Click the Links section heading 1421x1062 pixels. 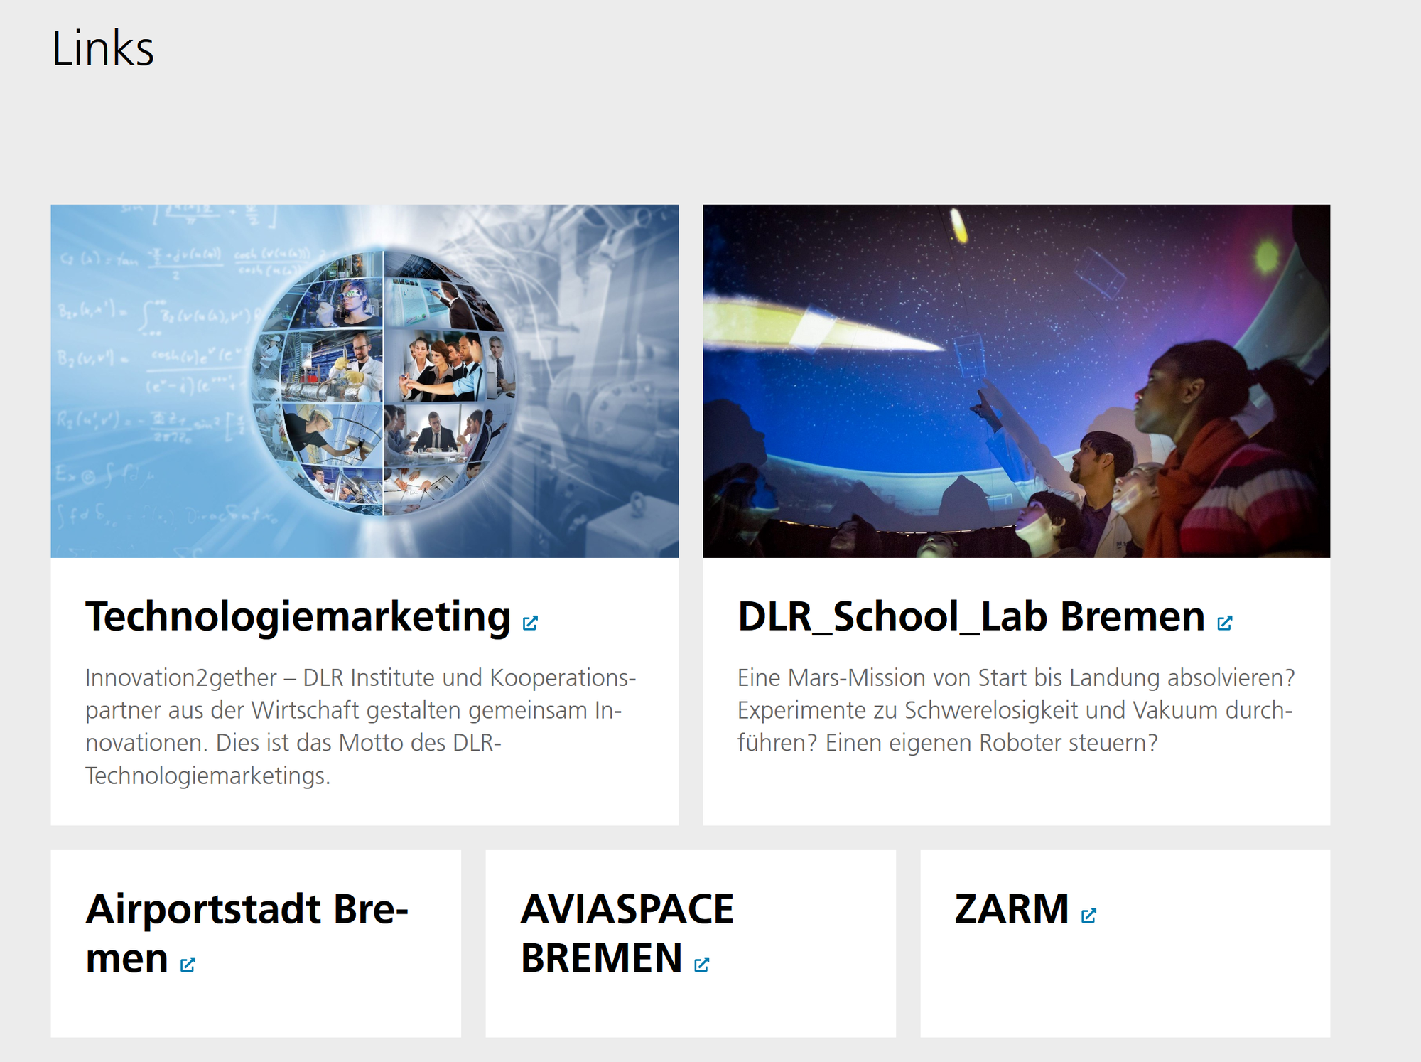[103, 48]
